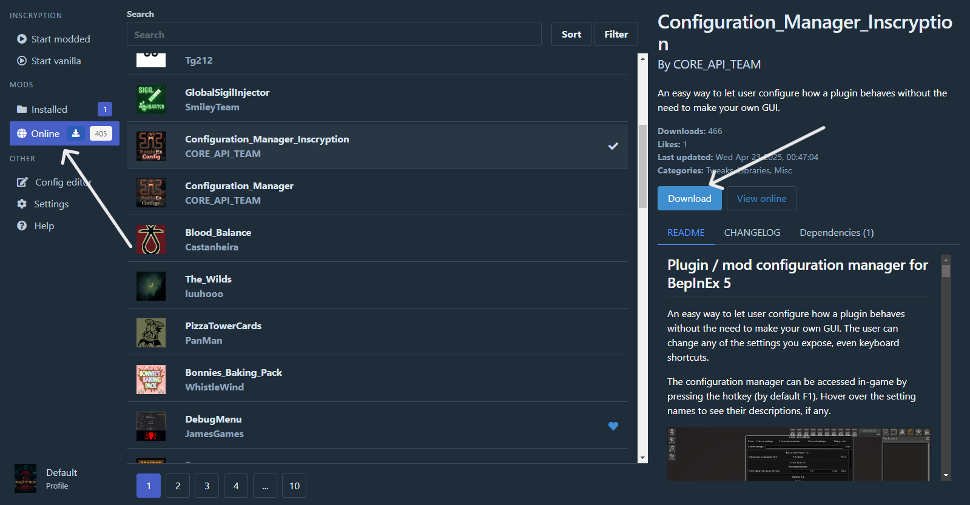Click the checkmark on Configuration_Manager_Inscryption row

(613, 146)
